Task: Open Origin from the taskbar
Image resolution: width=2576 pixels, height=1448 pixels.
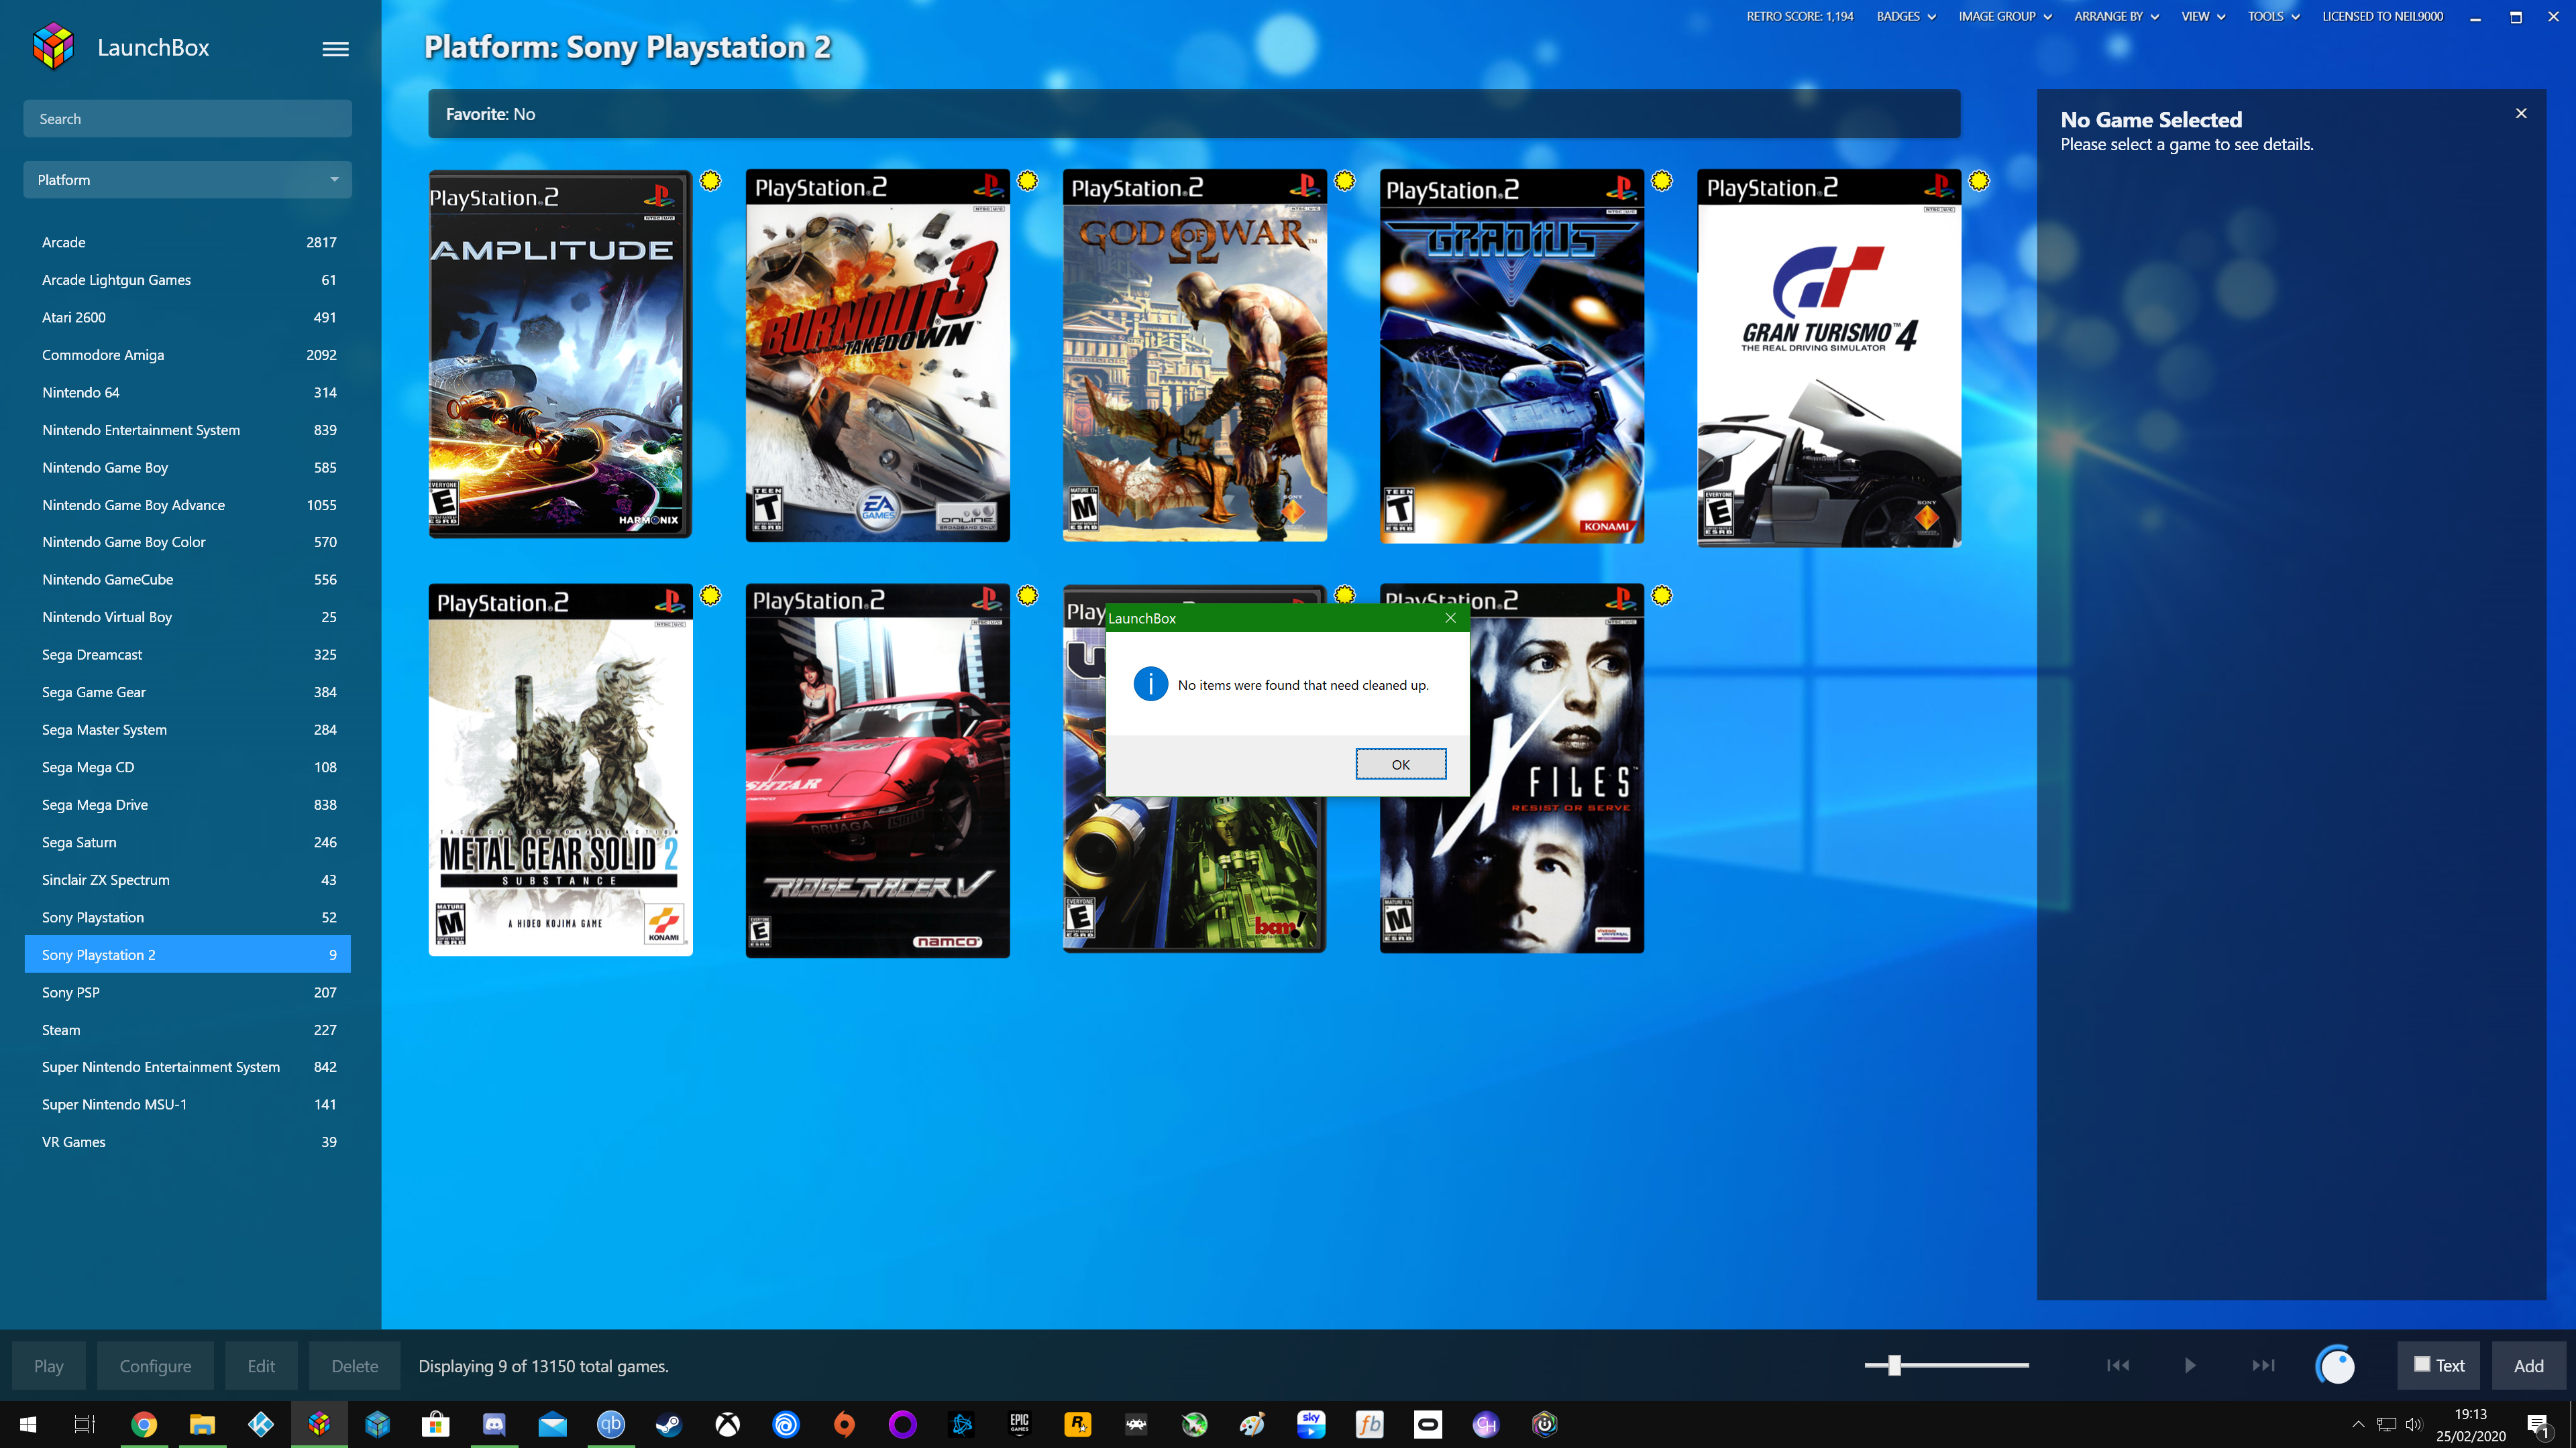Action: point(844,1424)
